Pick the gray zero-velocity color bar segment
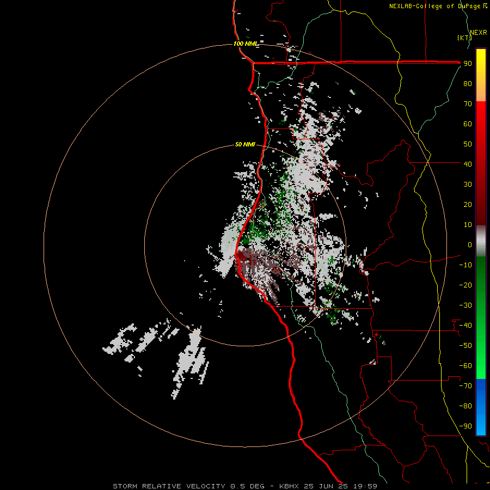Image resolution: width=490 pixels, height=490 pixels. (481, 241)
